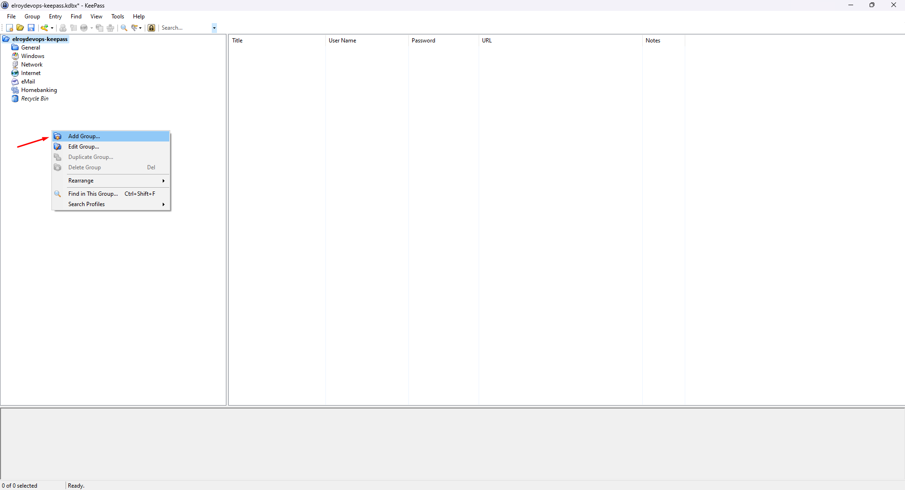Click the Show Entries keys toolbar icon

click(135, 28)
